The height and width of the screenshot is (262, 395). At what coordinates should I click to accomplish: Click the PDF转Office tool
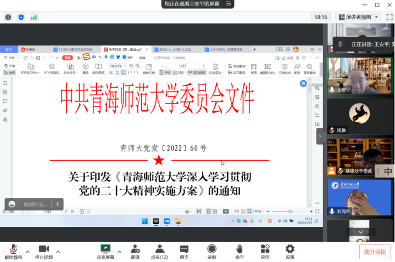pos(30,69)
